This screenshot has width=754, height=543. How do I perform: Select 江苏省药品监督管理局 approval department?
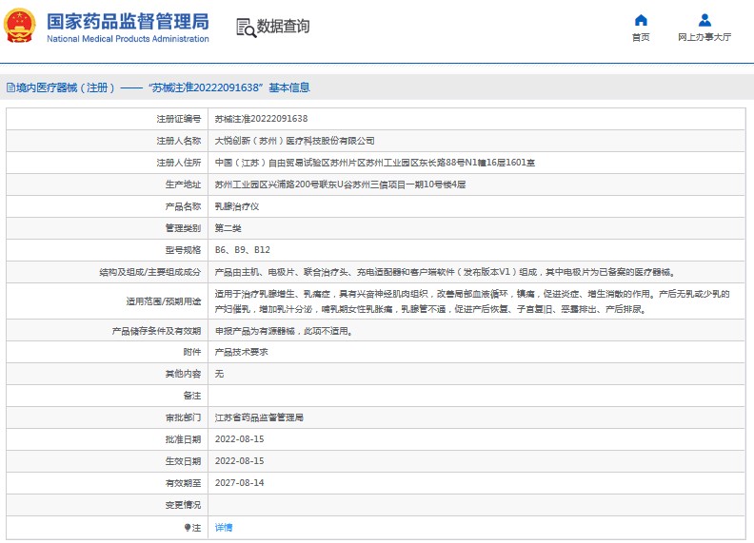(x=259, y=417)
